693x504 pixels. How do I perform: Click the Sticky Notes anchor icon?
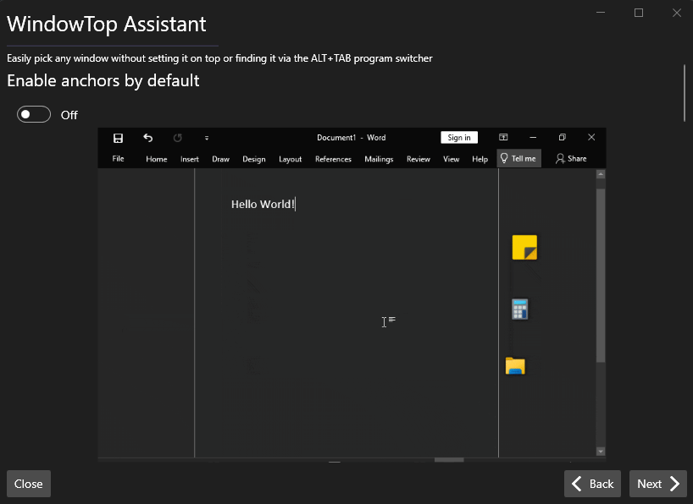point(524,247)
